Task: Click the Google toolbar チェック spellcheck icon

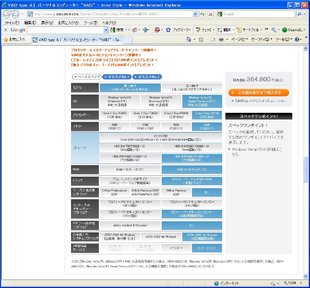Action: pyautogui.click(x=198, y=30)
